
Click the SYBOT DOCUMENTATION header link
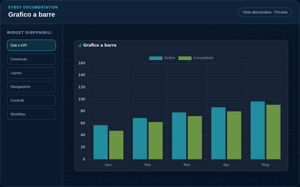click(33, 7)
